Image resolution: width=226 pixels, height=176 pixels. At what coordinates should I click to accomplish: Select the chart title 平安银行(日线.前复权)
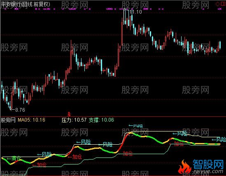pos(26,4)
